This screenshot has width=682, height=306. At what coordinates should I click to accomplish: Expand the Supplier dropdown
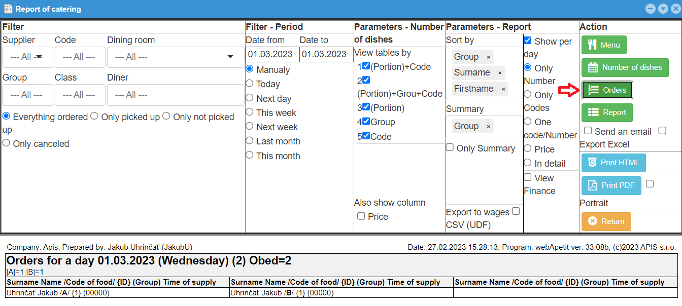coord(28,57)
